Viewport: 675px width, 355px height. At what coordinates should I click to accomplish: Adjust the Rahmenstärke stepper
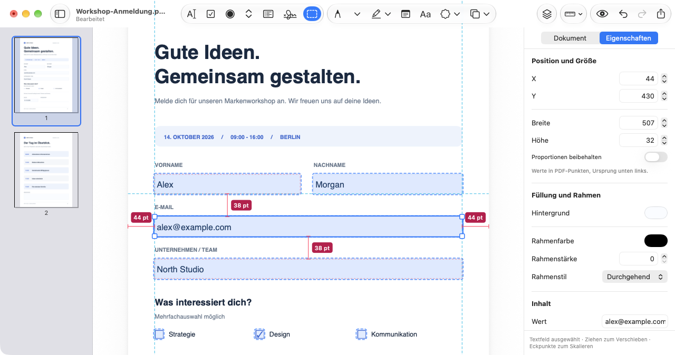point(664,259)
